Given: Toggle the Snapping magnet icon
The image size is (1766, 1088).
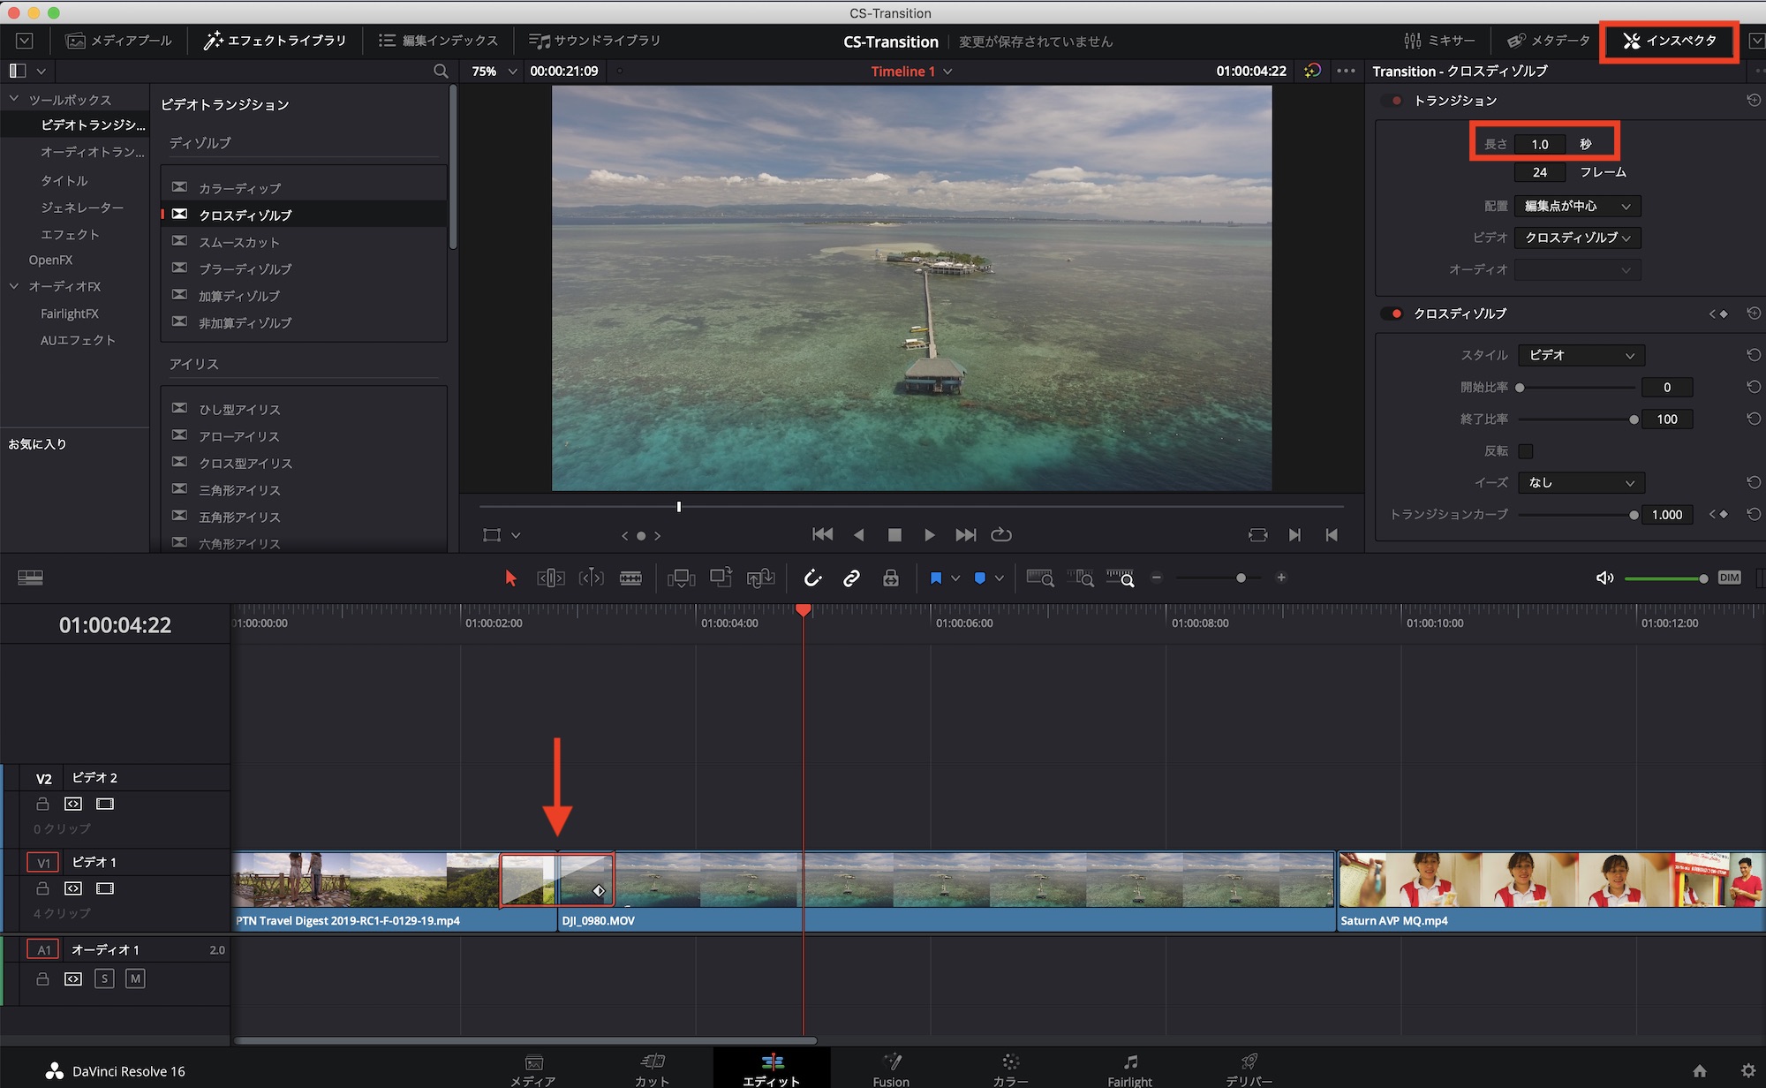Looking at the screenshot, I should coord(812,578).
